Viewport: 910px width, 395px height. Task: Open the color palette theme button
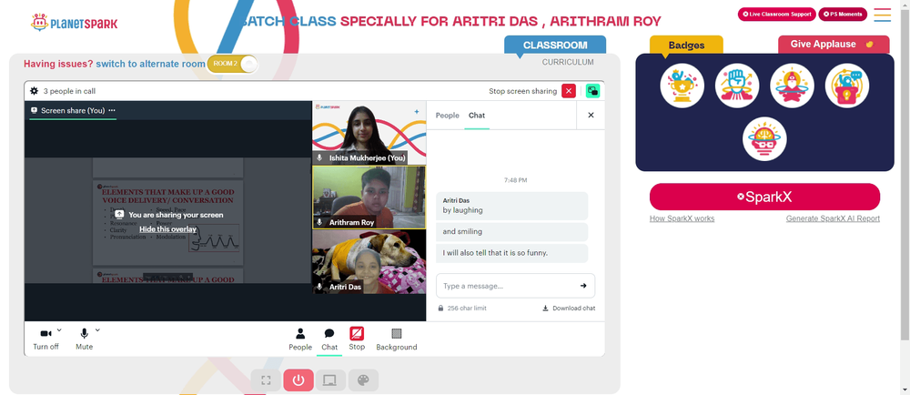coord(363,380)
